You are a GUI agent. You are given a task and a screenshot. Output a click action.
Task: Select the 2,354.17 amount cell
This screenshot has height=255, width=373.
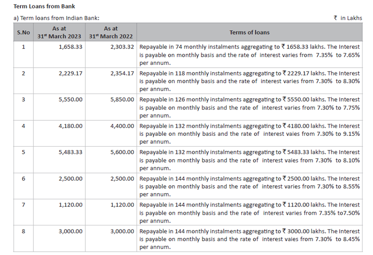coord(122,74)
